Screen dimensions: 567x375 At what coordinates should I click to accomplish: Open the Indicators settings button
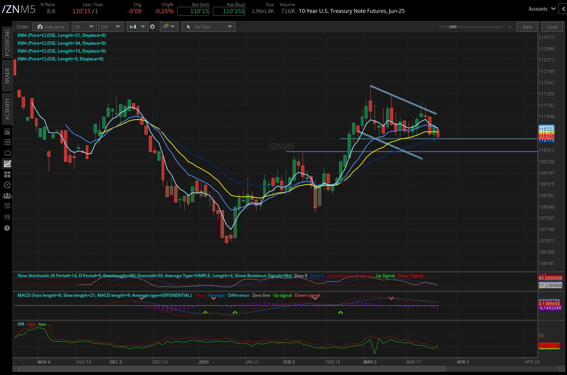coord(50,27)
